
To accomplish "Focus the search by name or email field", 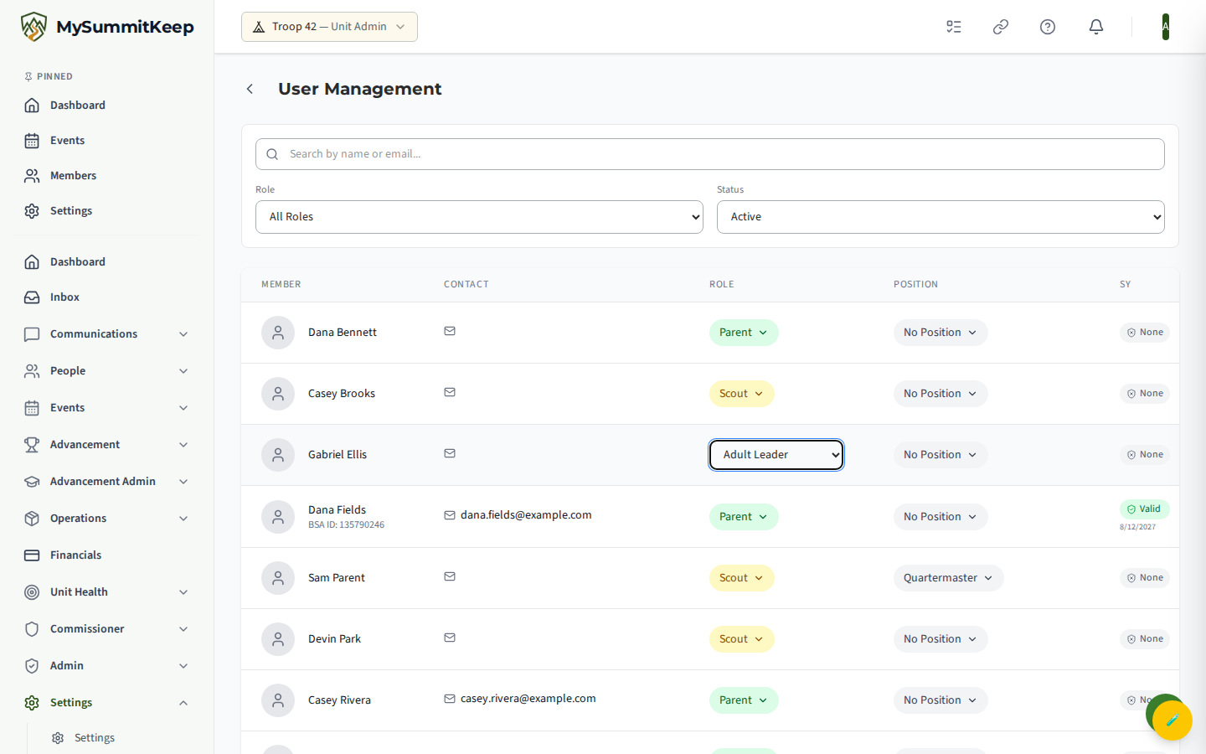I will pos(710,154).
